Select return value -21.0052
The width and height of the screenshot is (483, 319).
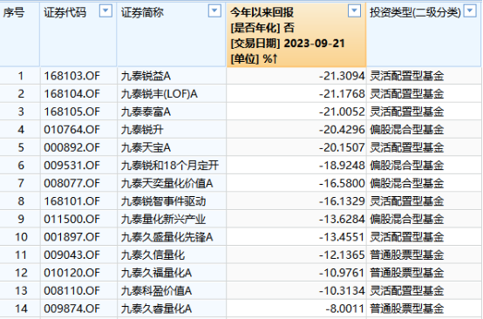coord(342,112)
